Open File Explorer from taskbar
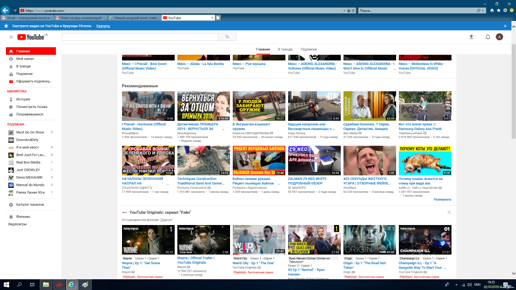The width and height of the screenshot is (516, 290). pyautogui.click(x=46, y=285)
